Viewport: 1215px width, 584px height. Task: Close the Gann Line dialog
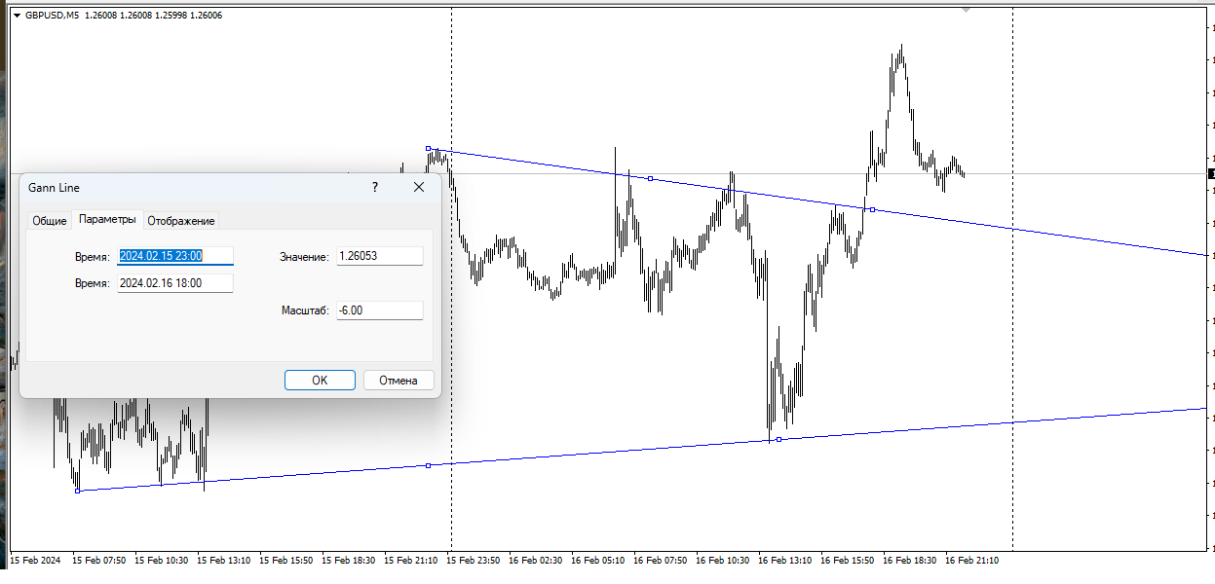[419, 187]
